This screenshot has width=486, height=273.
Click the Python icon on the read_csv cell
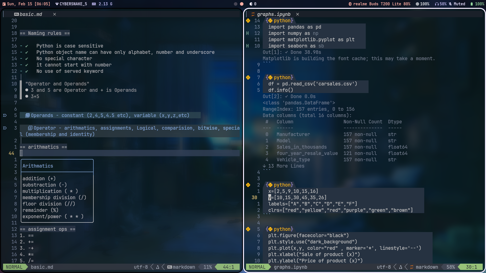[x=248, y=78]
